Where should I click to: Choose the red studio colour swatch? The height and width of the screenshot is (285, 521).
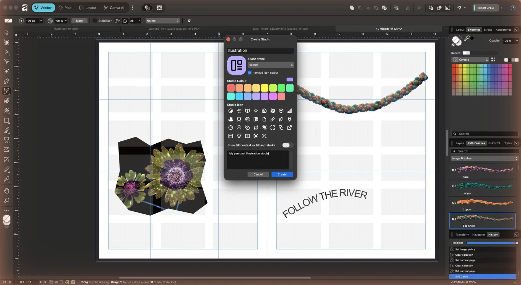(x=231, y=88)
